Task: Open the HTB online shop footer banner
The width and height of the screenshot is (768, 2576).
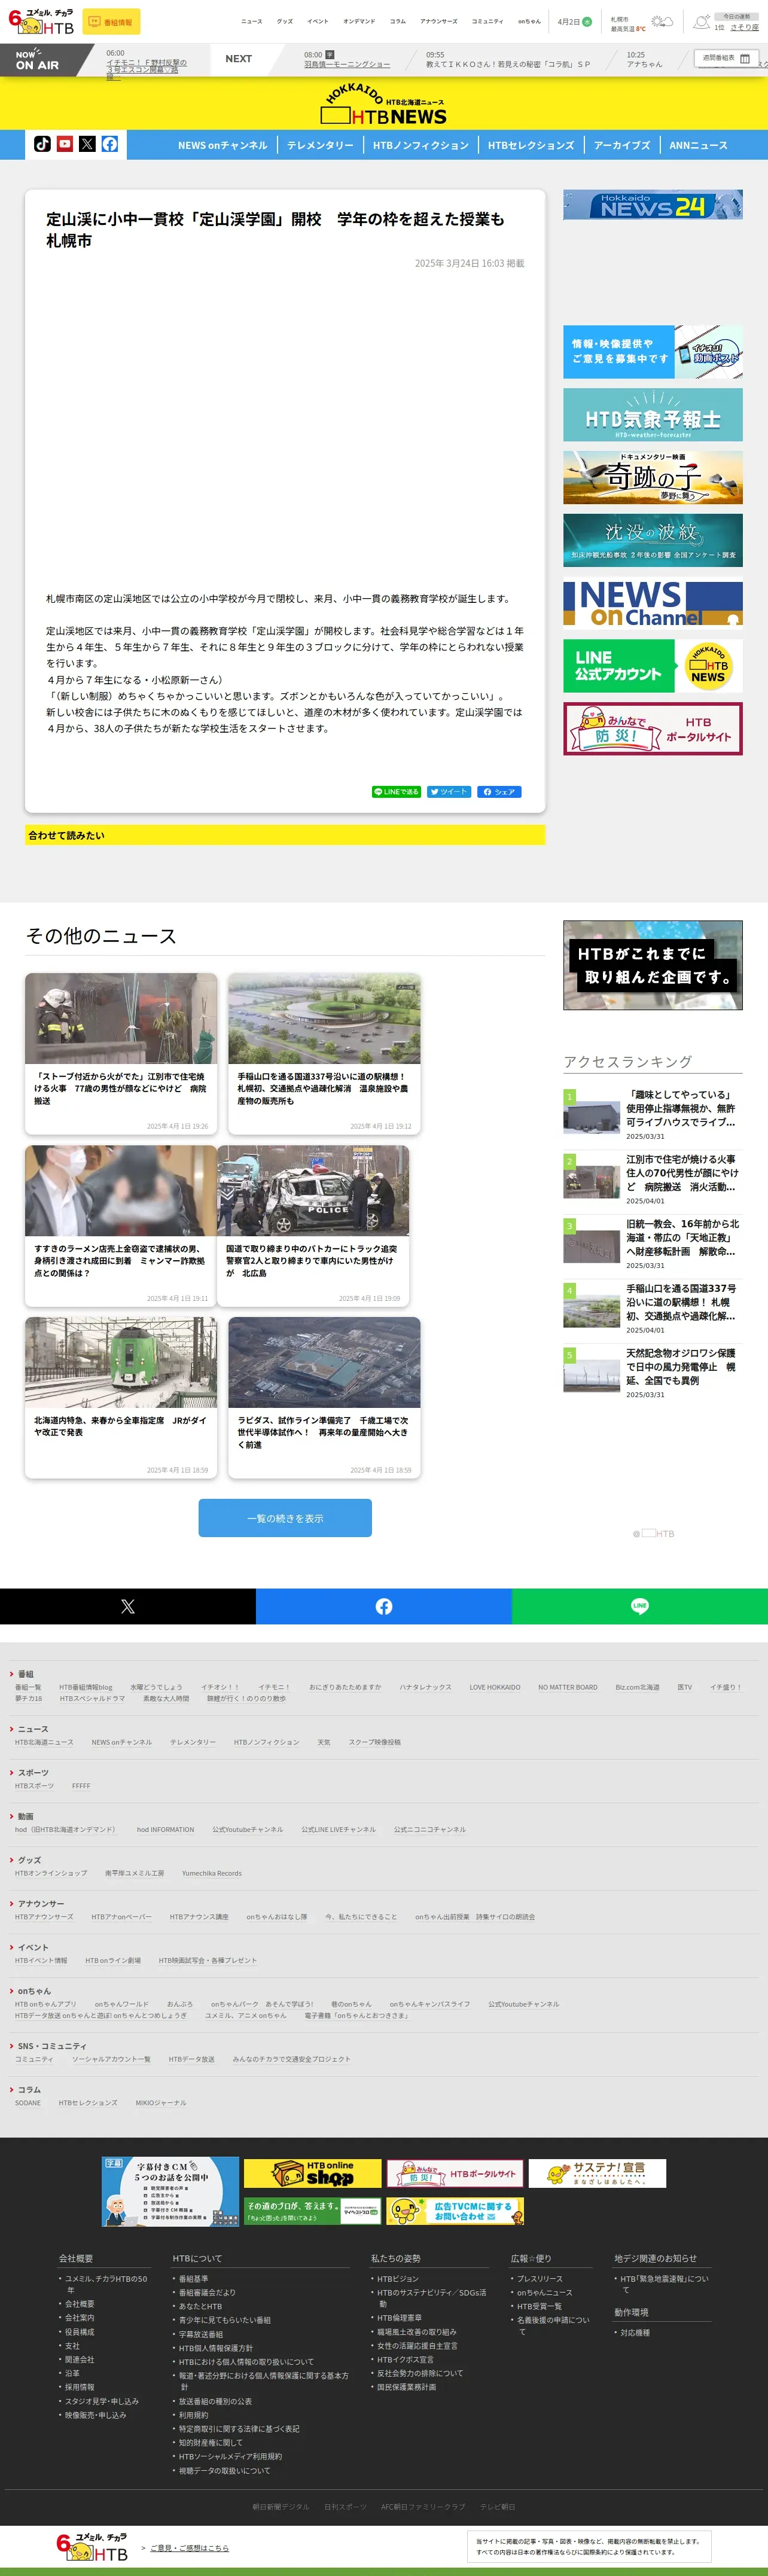Action: 313,2173
